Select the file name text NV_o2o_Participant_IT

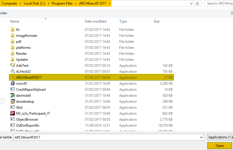tap(33, 113)
